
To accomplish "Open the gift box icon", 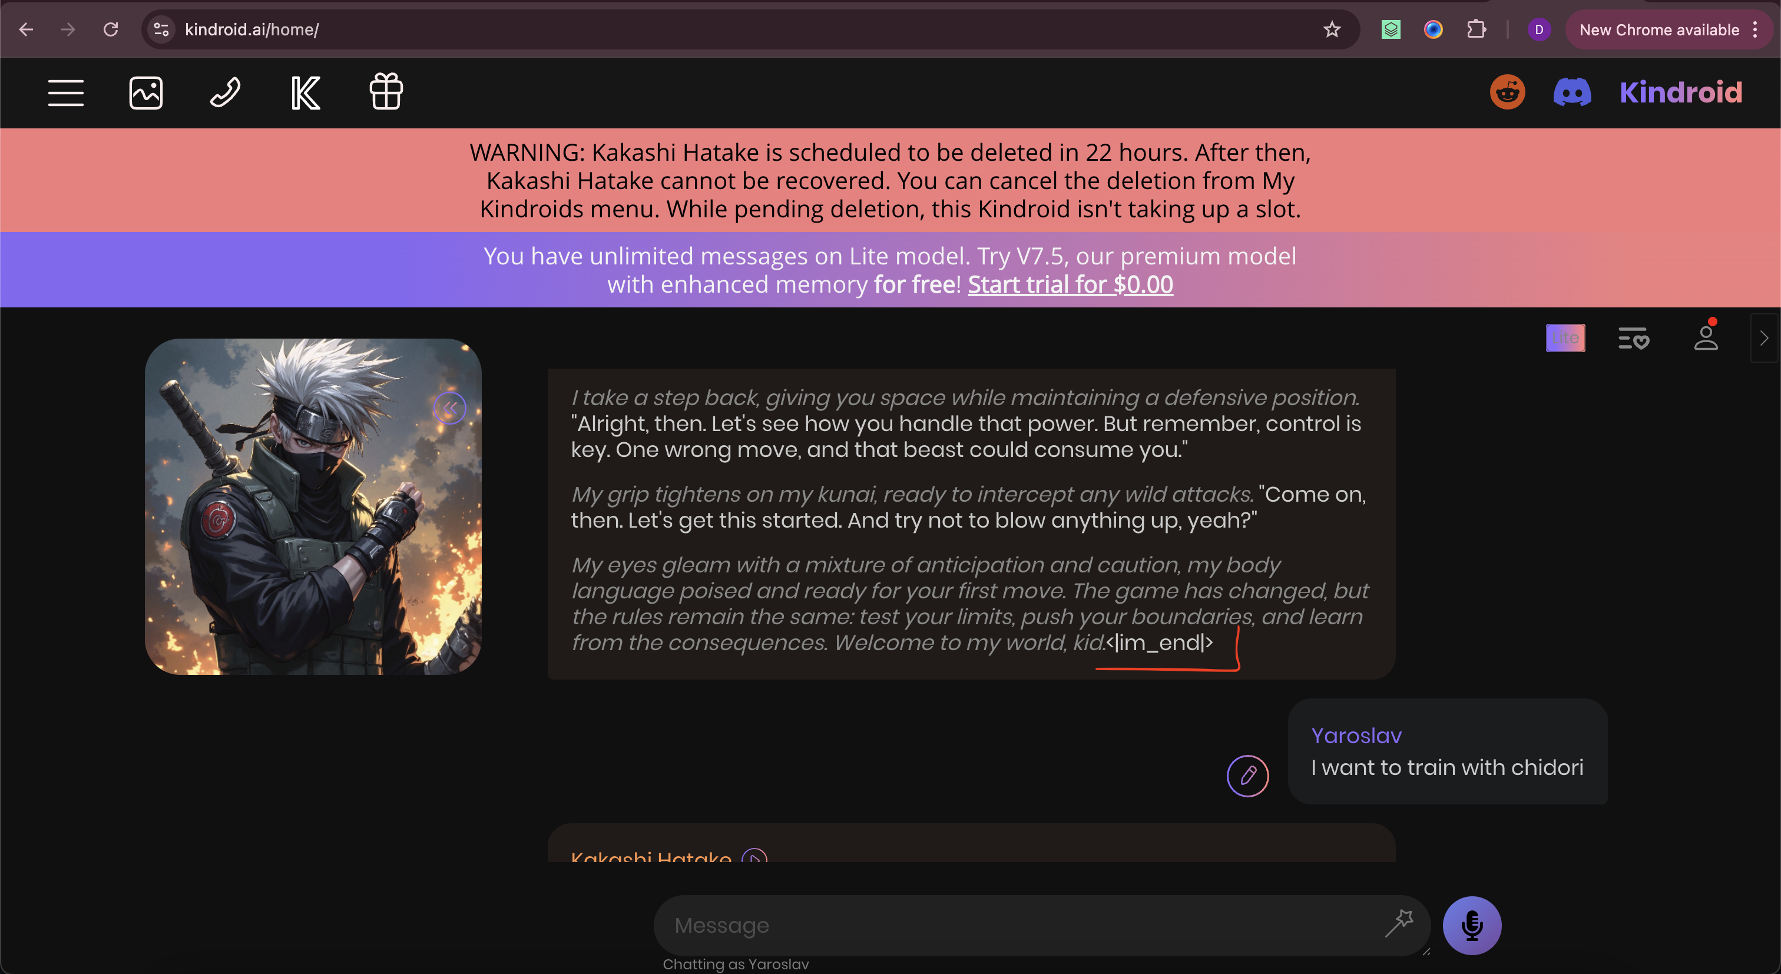I will pyautogui.click(x=386, y=92).
